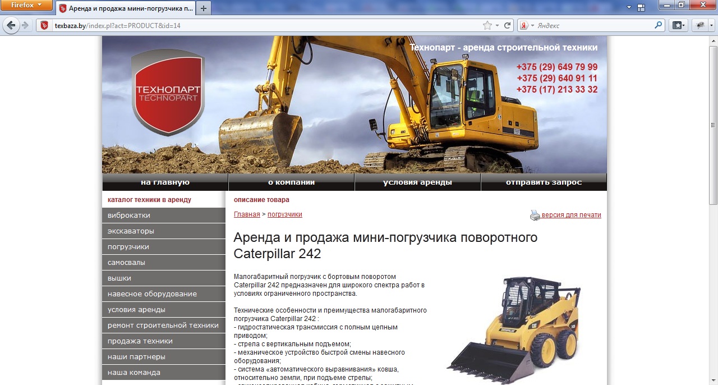
Task: Click the 'описание товара' heading
Action: [x=261, y=200]
